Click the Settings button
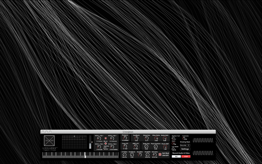This screenshot has width=262, height=164. (185, 149)
